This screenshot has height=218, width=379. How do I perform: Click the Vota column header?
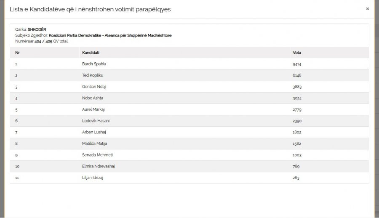[x=297, y=53]
